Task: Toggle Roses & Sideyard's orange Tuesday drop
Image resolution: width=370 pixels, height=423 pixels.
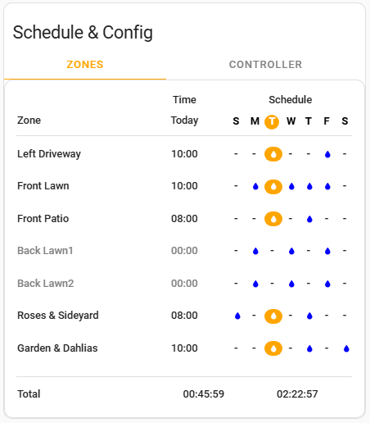Action: [x=273, y=316]
